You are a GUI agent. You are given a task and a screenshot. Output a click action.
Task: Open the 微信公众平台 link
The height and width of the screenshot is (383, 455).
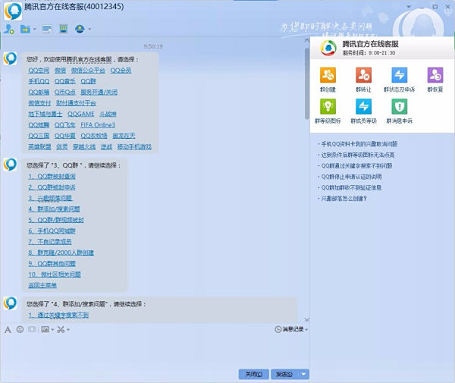[88, 71]
